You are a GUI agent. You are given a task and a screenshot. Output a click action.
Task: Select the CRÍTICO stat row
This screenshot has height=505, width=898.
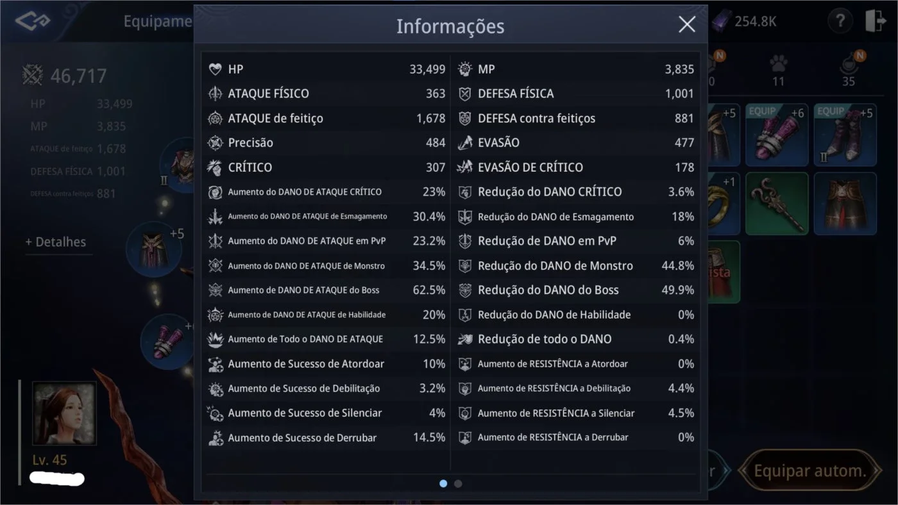pos(326,167)
